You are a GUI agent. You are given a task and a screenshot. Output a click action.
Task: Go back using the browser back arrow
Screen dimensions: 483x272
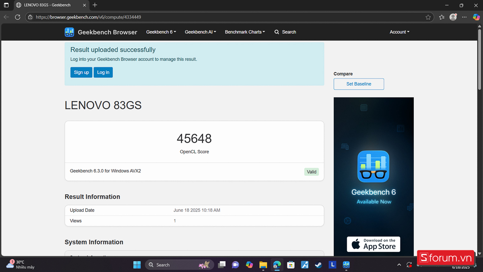click(x=6, y=17)
